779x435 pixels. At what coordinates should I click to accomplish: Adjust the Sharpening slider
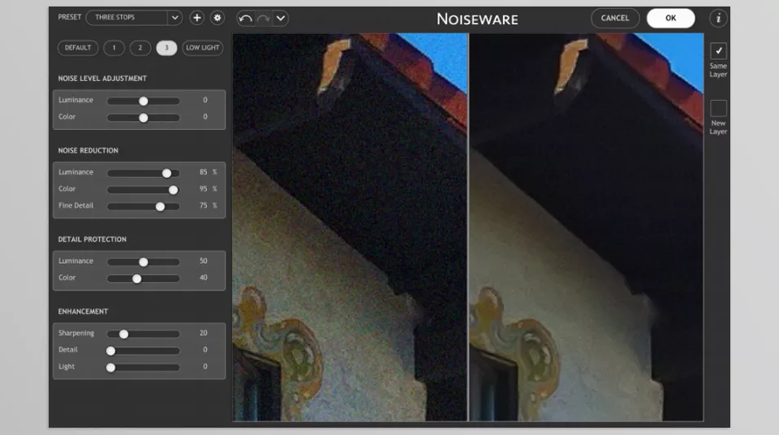pyautogui.click(x=144, y=334)
